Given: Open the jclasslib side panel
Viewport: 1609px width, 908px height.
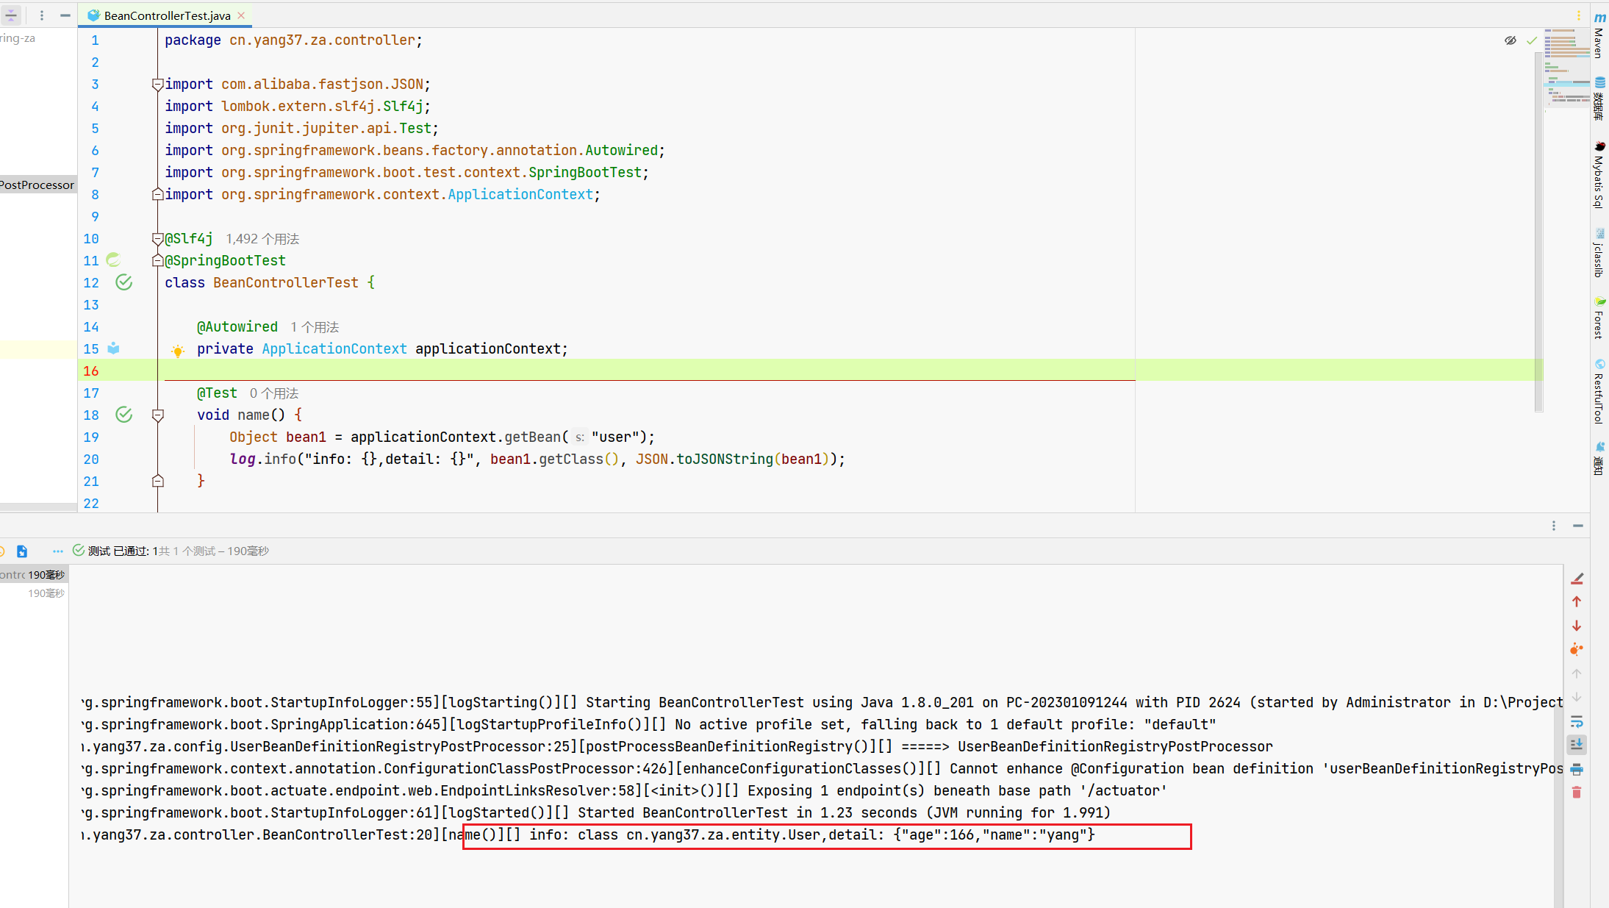Looking at the screenshot, I should click(x=1599, y=253).
